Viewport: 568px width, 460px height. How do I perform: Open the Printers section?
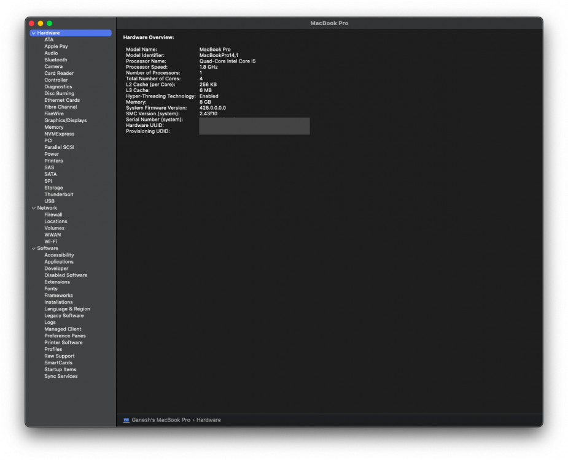click(x=53, y=161)
